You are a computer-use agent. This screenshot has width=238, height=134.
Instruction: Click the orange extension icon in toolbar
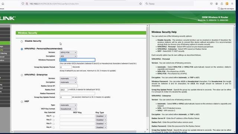[x=227, y=4]
